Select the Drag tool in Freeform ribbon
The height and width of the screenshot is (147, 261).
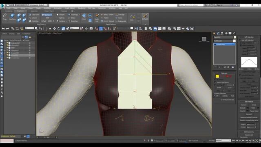tap(4, 17)
